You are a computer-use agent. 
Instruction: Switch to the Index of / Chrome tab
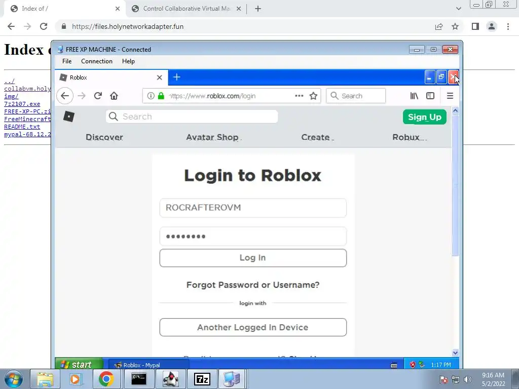coord(64,9)
